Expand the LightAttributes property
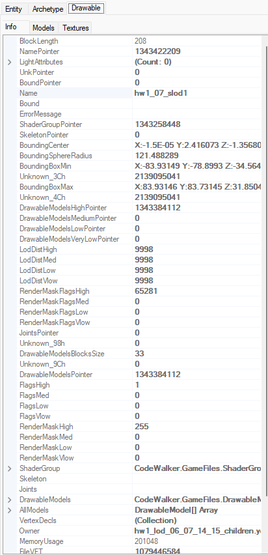The width and height of the screenshot is (268, 555). click(x=10, y=63)
